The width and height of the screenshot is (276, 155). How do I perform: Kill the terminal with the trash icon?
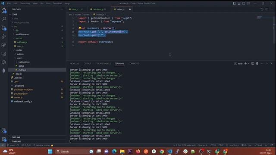pyautogui.click(x=257, y=63)
